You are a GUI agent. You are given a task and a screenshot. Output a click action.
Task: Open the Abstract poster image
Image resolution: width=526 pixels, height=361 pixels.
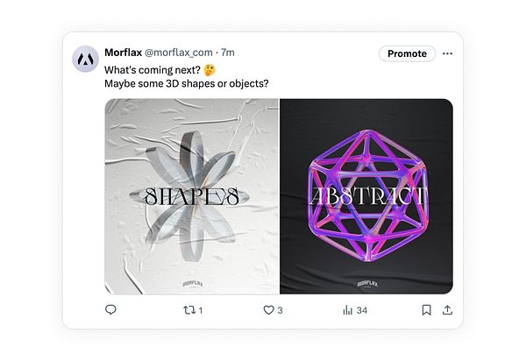(366, 195)
